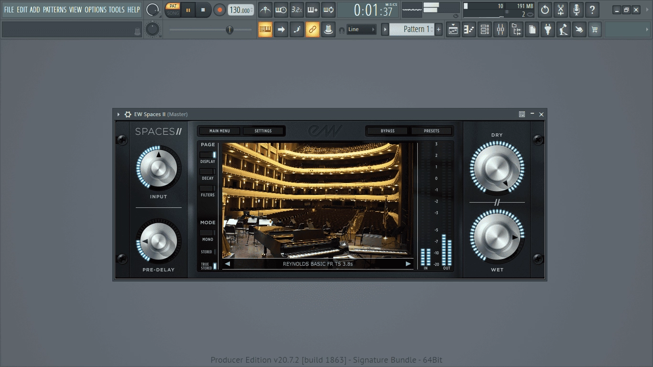Enable the DECAY page switch
Viewport: 653px width, 367px height.
[208, 172]
